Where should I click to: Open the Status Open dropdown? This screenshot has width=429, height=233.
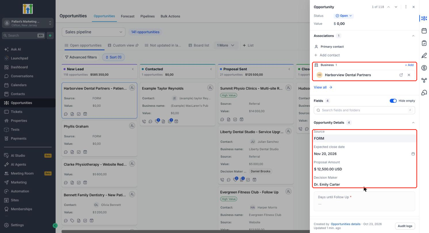coord(344,16)
